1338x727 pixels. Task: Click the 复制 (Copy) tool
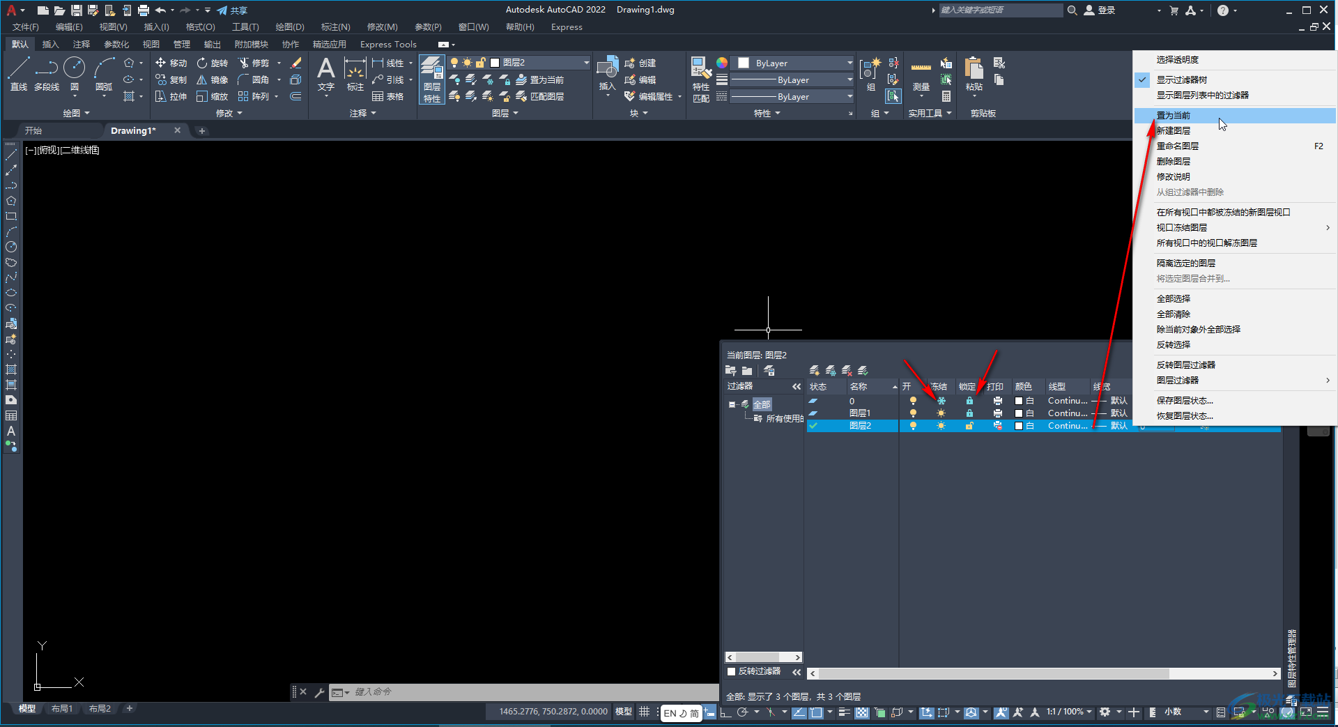click(171, 79)
